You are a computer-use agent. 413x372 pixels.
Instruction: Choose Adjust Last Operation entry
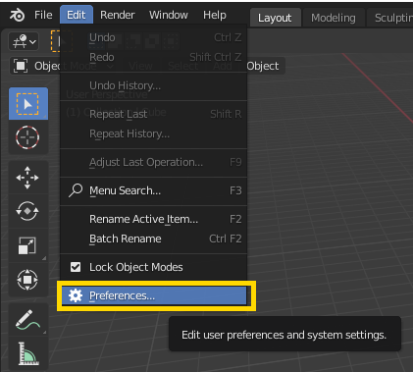tap(153, 162)
